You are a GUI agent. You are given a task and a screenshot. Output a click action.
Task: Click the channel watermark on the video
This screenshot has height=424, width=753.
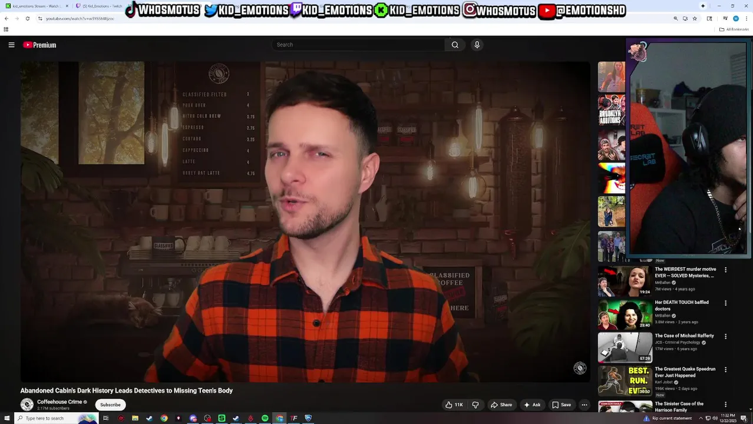580,368
